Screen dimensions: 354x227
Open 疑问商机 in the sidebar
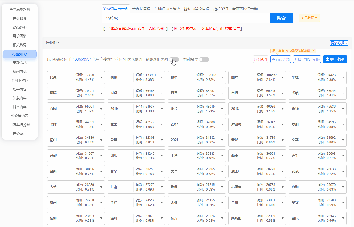[x=20, y=72]
